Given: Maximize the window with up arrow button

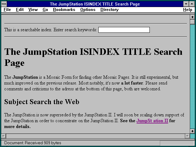Looking at the screenshot, I should pyautogui.click(x=192, y=4).
